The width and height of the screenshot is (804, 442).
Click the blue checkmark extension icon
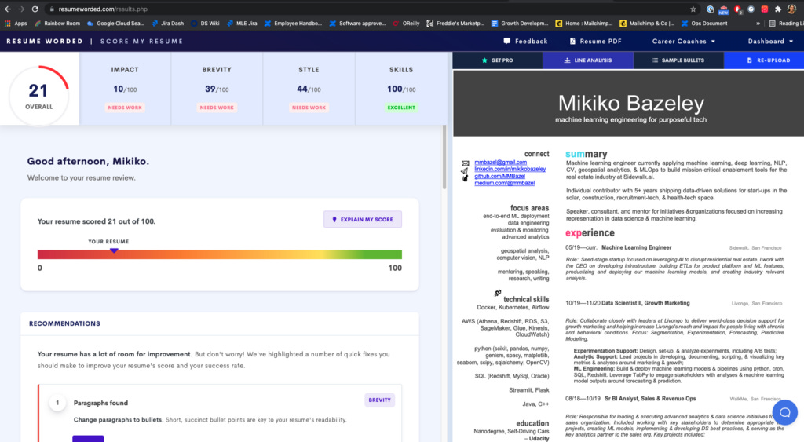pos(751,9)
